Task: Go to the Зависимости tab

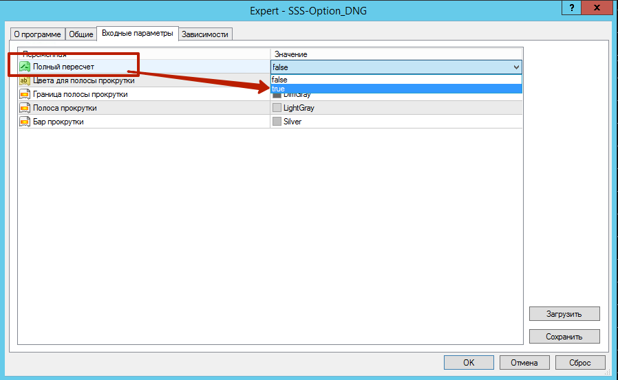Action: pyautogui.click(x=204, y=34)
